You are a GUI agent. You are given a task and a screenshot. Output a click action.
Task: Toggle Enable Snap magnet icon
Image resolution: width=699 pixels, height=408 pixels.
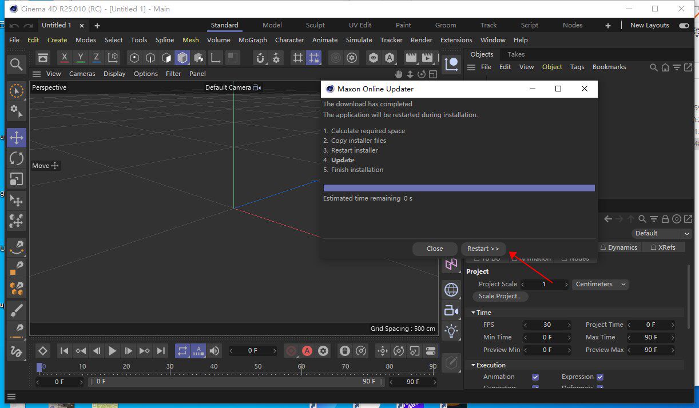(260, 58)
